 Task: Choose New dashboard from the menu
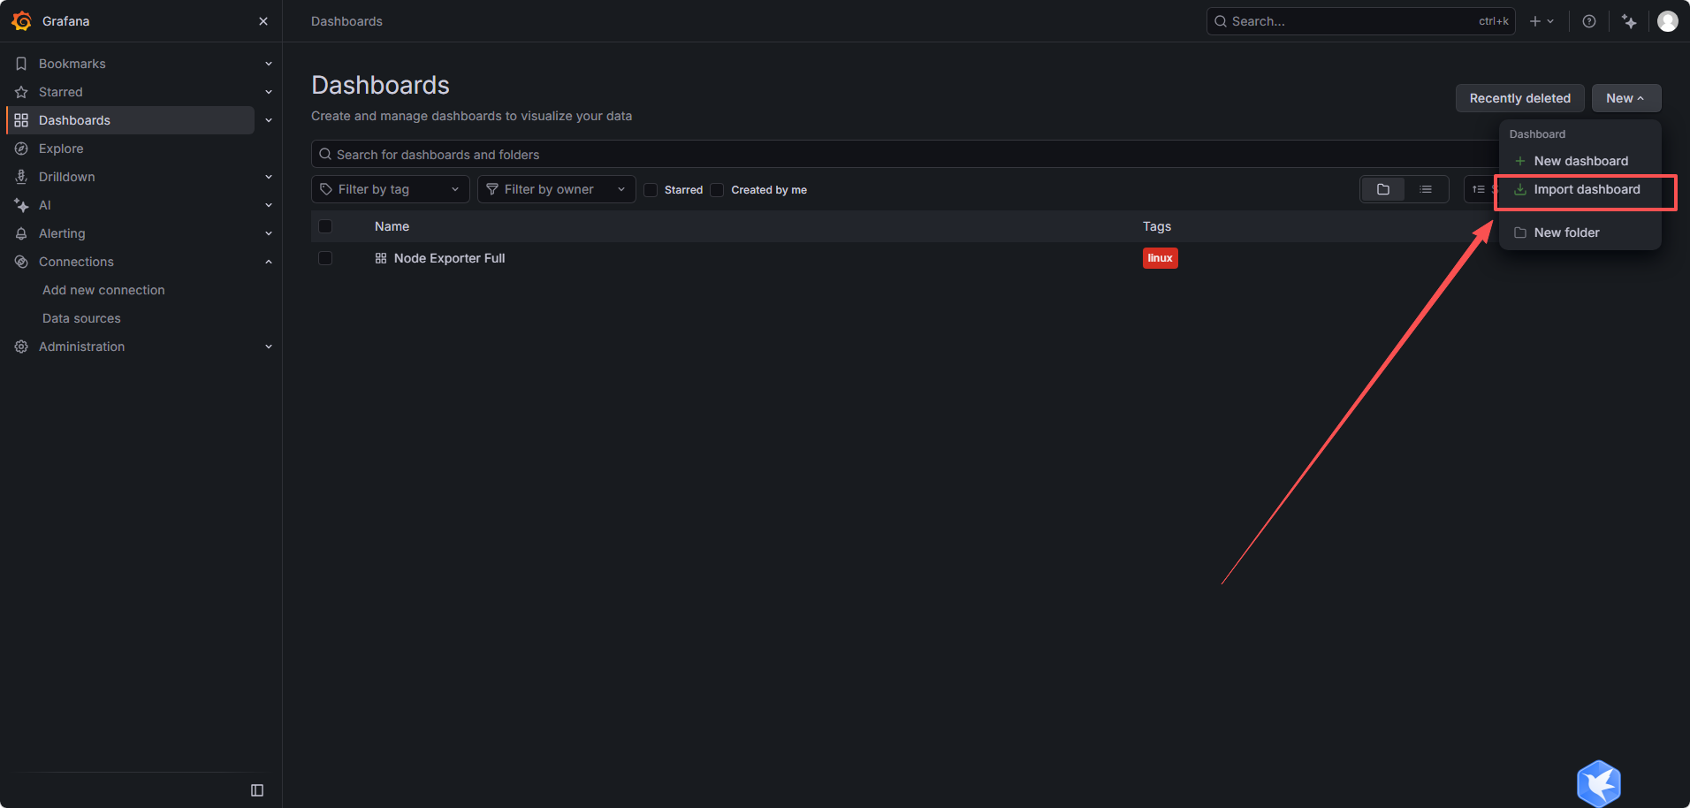point(1580,161)
